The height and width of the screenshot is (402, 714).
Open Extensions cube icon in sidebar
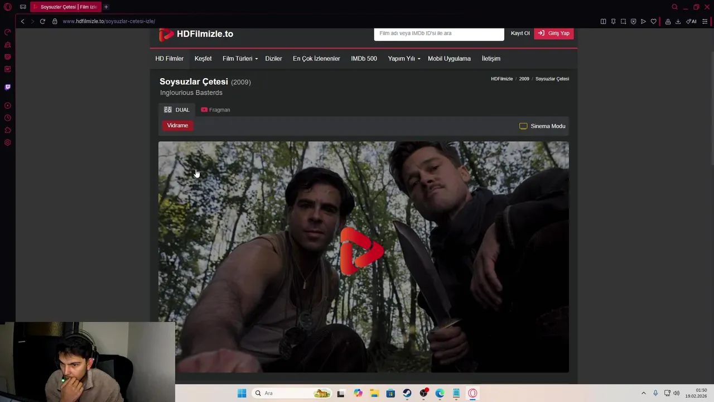click(x=8, y=130)
